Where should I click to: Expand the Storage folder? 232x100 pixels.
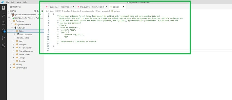pyautogui.click(x=13, y=58)
